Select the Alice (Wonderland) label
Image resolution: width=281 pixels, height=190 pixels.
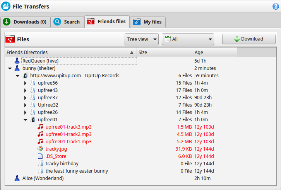click(x=43, y=178)
